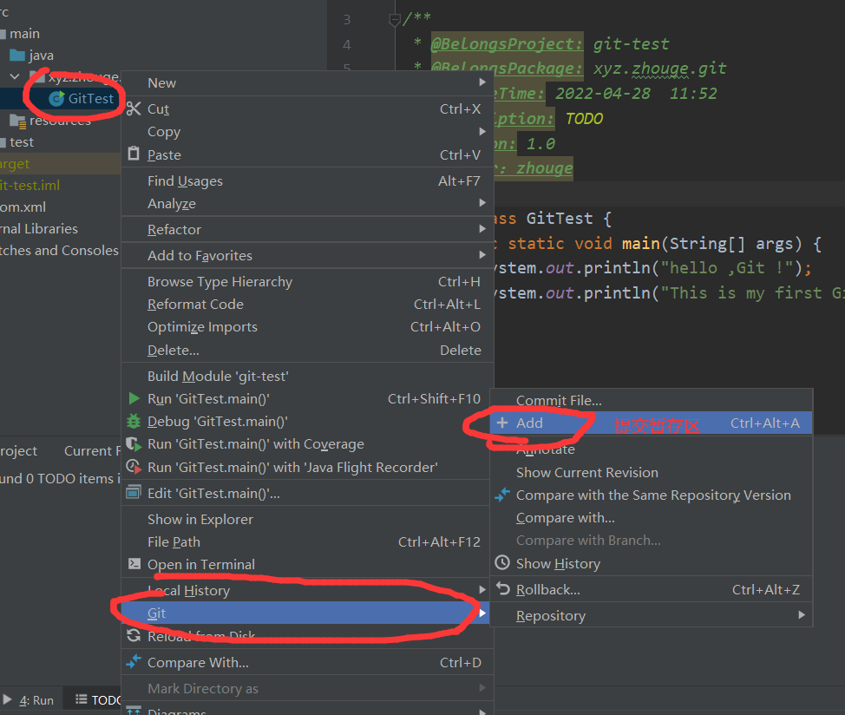Expand the Refactor submenu arrow
This screenshot has height=715, width=845.
tap(482, 229)
